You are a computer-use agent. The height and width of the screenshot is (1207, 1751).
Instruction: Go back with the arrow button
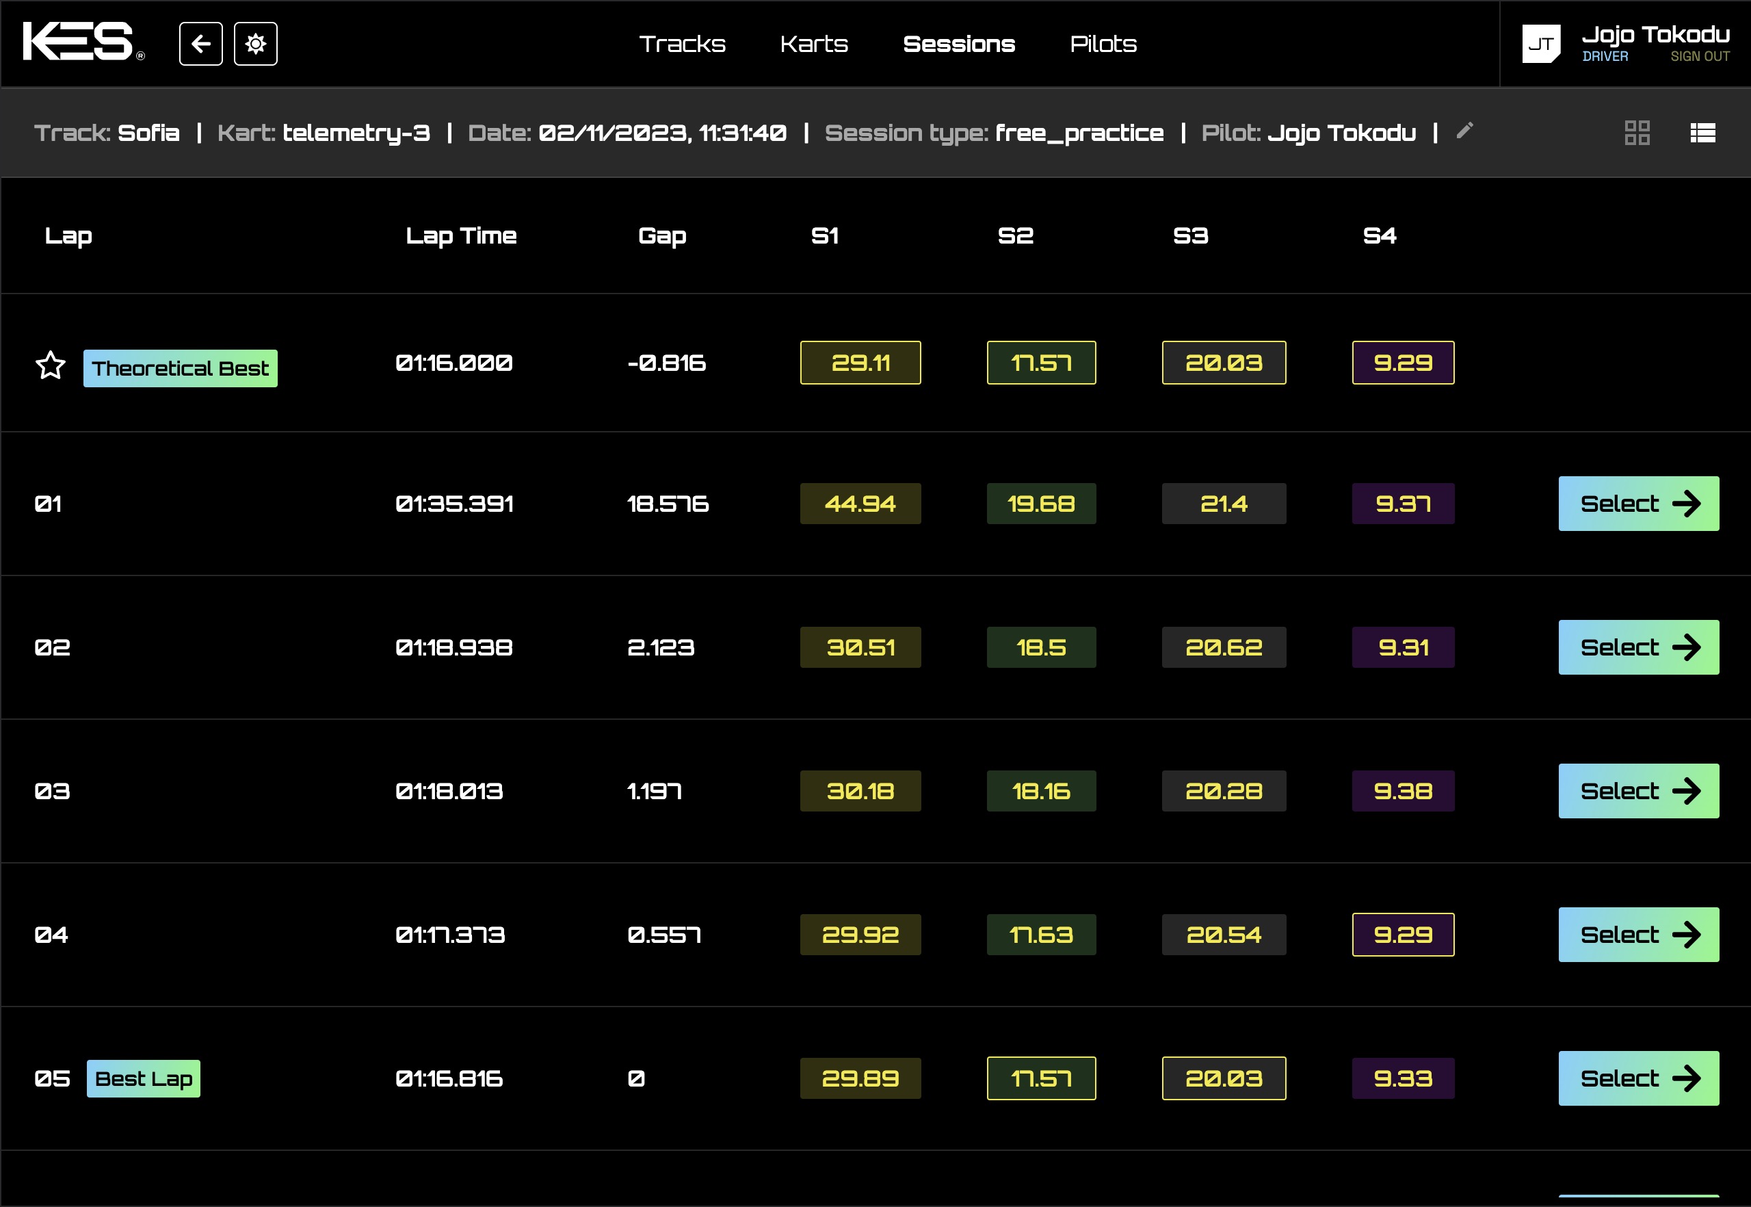pos(201,44)
